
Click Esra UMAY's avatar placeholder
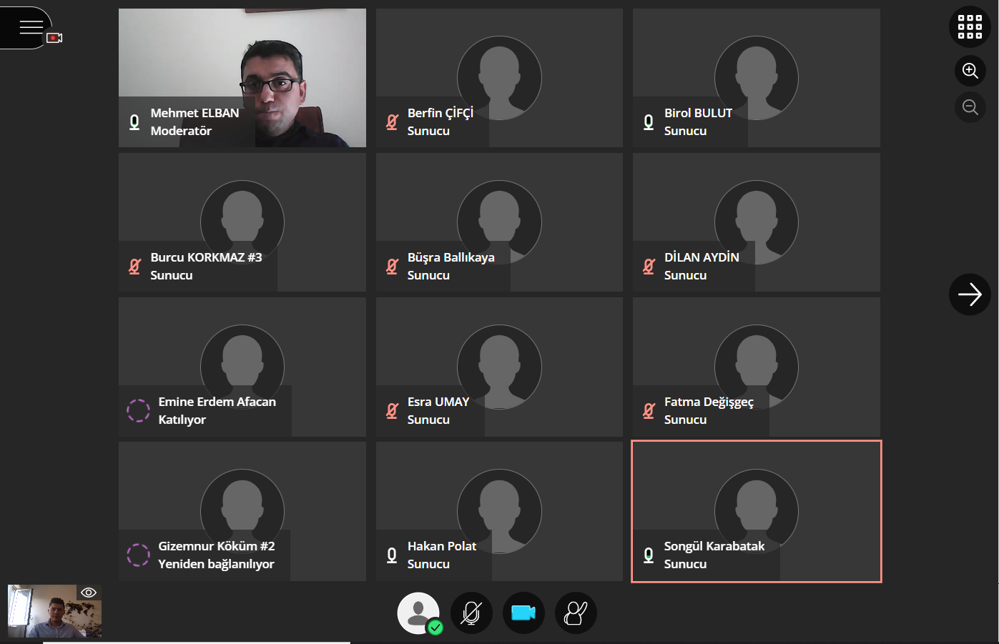499,367
